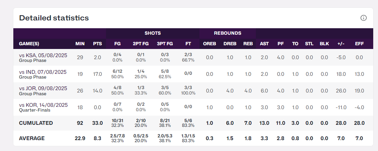Click the +/- column header
This screenshot has width=378, height=151.
click(341, 44)
